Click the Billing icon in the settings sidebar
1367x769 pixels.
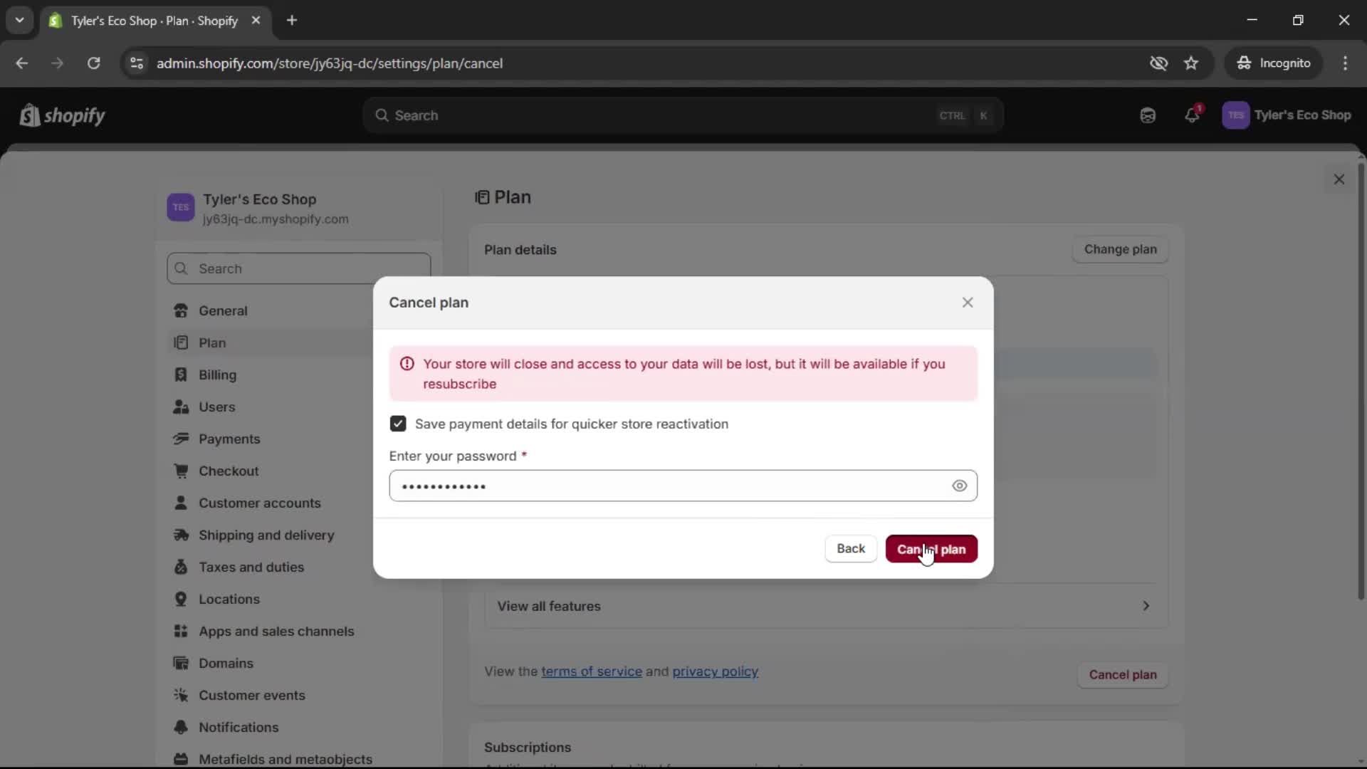click(x=181, y=375)
